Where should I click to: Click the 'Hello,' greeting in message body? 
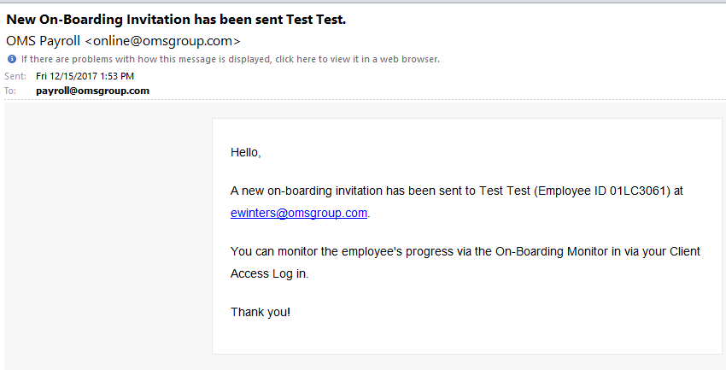245,152
